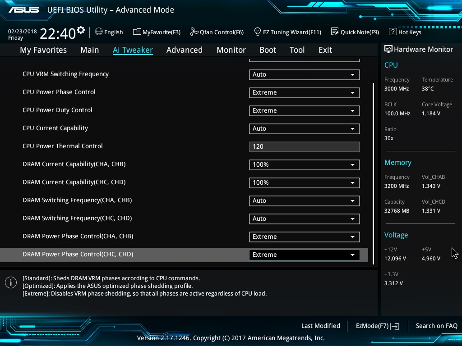Select DRAM Power Phase Control(CHA, CHB) label
Image resolution: width=462 pixels, height=346 pixels.
tap(78, 236)
